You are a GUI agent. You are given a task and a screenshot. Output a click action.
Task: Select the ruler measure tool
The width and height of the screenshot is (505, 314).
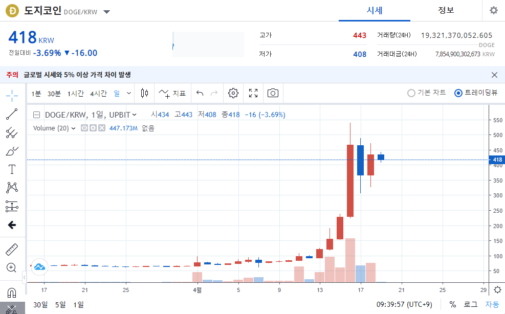click(12, 250)
